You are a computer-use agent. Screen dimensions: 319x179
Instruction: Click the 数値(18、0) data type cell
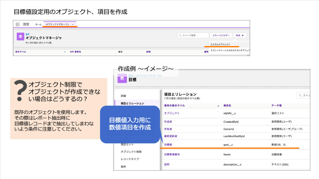pyautogui.click(x=279, y=145)
